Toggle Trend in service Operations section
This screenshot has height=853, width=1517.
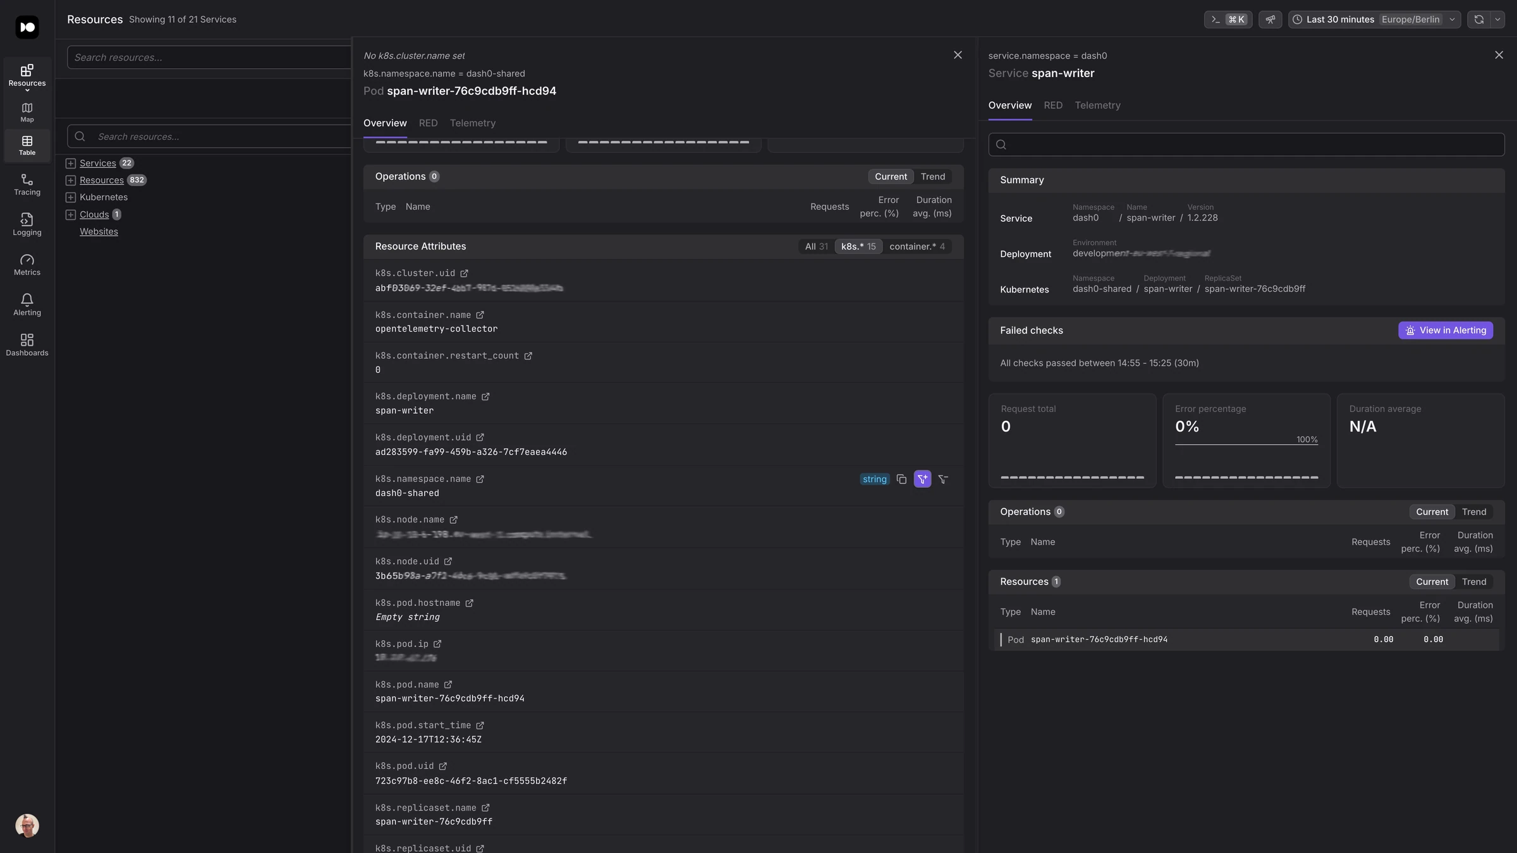[1474, 512]
